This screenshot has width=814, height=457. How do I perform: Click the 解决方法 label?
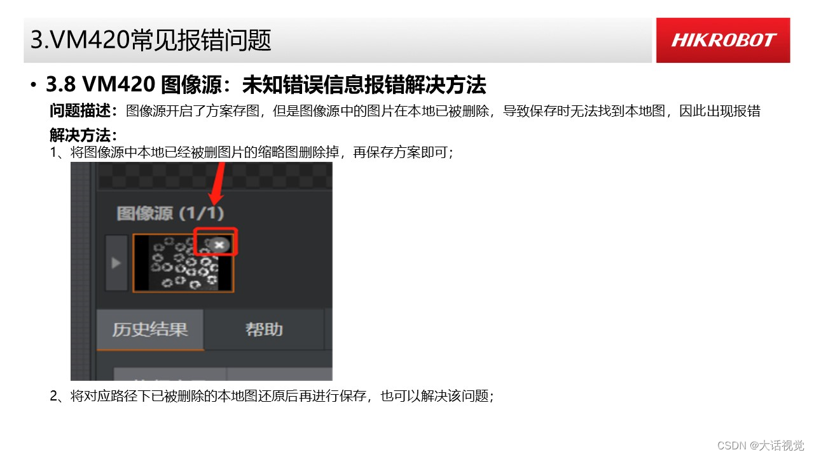pyautogui.click(x=84, y=135)
